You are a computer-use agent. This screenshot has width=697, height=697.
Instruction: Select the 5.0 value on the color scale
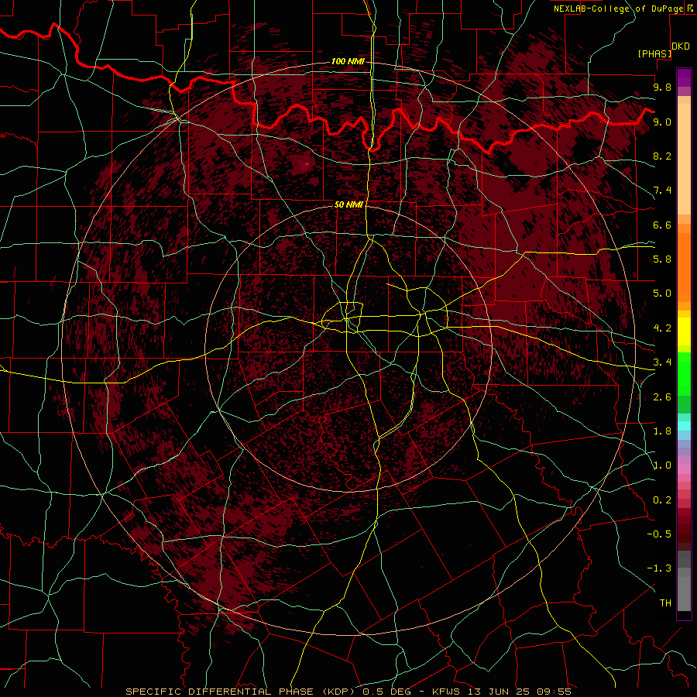(x=662, y=294)
